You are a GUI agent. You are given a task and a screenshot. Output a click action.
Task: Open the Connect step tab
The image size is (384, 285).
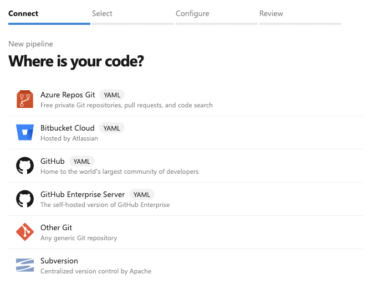tap(23, 13)
